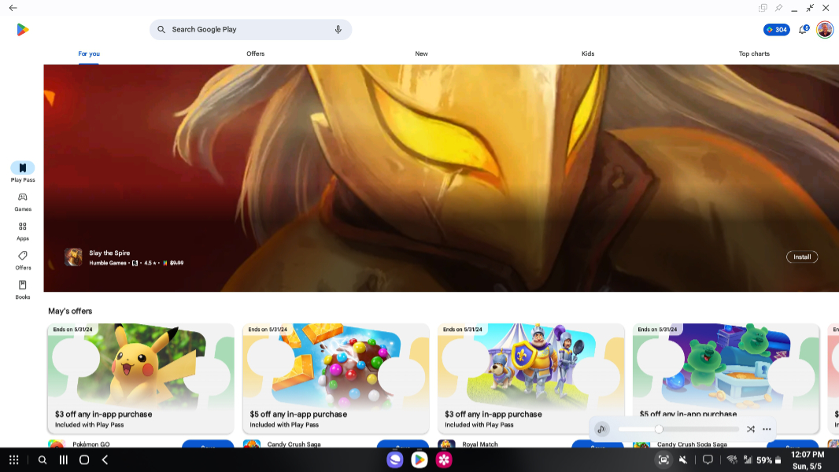Open the chat bubble icon in the taskbar
This screenshot has height=472, width=839.
pyautogui.click(x=708, y=459)
